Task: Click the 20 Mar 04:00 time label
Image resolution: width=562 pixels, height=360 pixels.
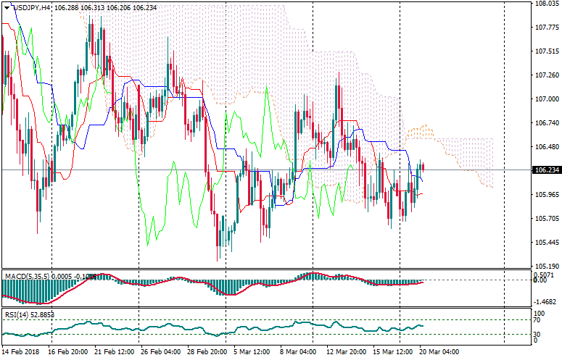Action: pyautogui.click(x=439, y=352)
